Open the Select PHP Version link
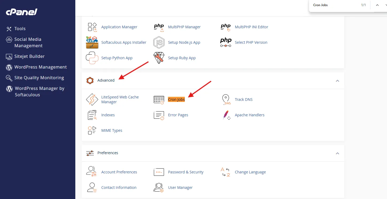The height and width of the screenshot is (199, 387). (251, 42)
